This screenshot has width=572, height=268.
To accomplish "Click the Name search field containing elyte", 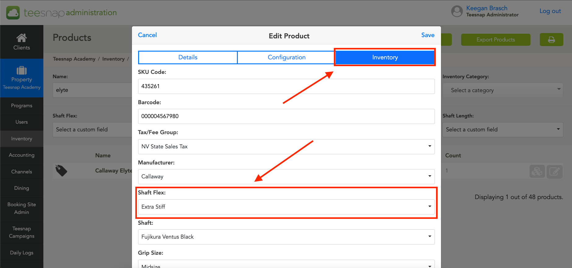I will (92, 90).
